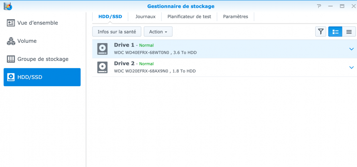Screen dimensions: 357x167
Task: Click the Drive 2 hard disk icon
Action: point(102,68)
